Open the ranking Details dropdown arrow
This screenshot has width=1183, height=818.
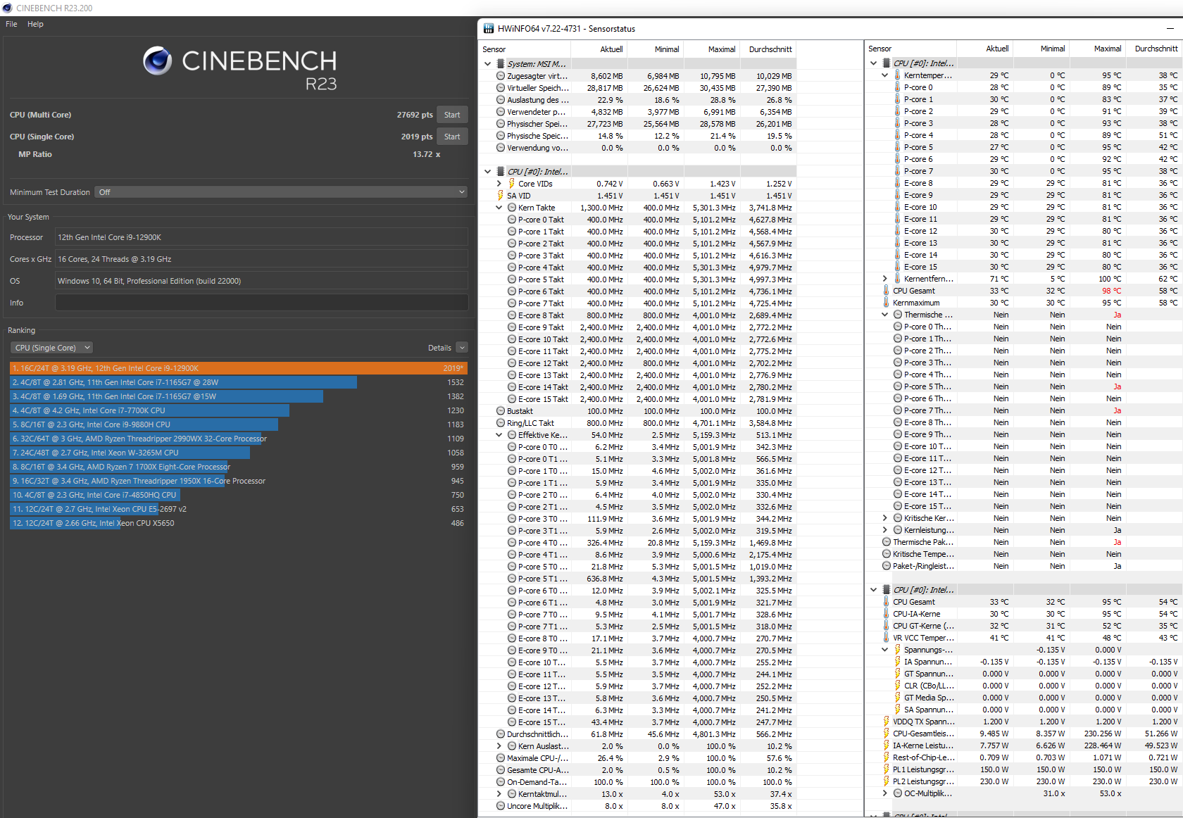(462, 348)
